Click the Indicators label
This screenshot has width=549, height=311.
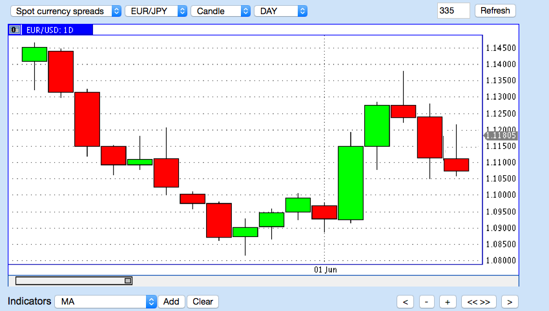(30, 301)
